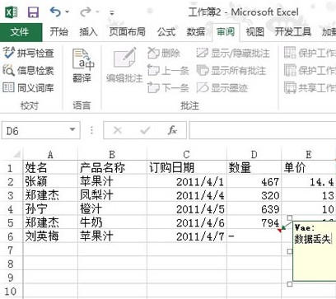
Task: Open 信息检索 research tool
Action: pyautogui.click(x=28, y=70)
